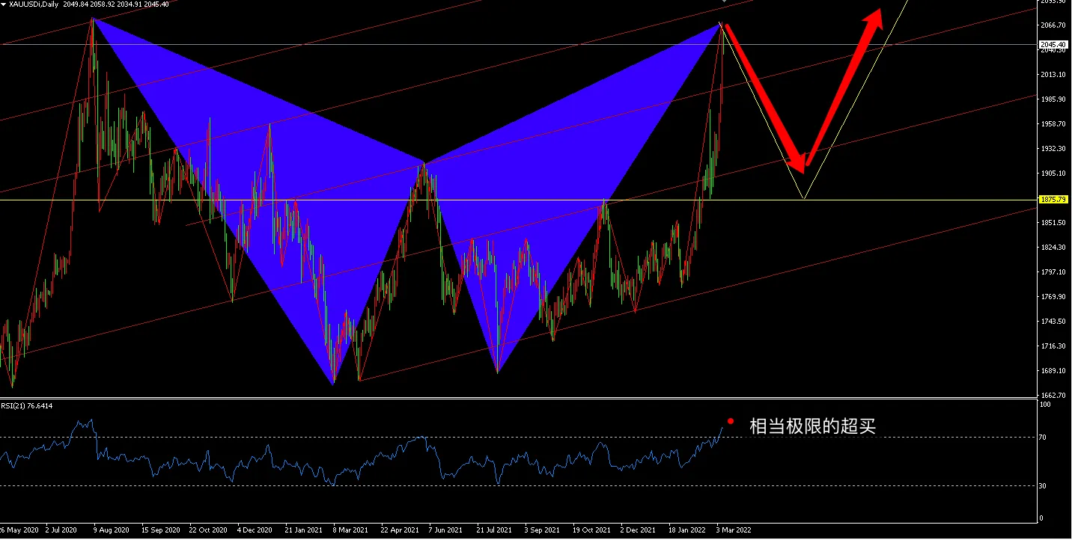Click the triangle icon before XAUUSDi title
Screen dimensions: 1072x540
[x=4, y=4]
